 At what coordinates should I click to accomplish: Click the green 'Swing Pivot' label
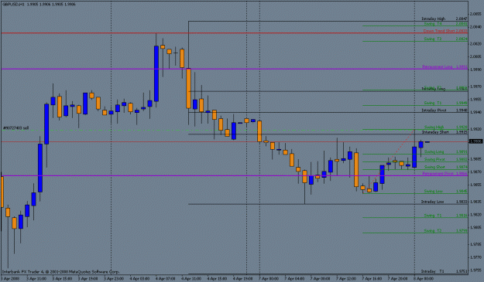tap(434, 159)
